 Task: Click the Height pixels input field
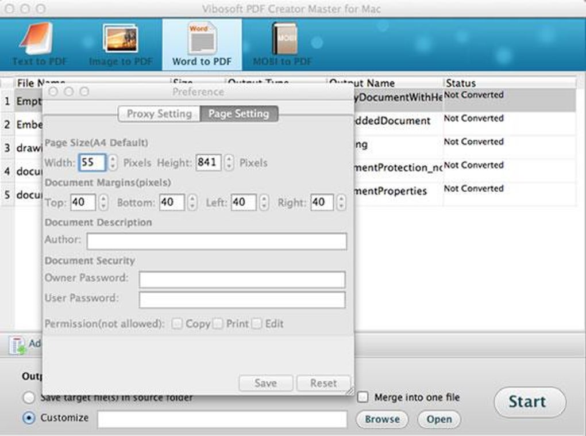tap(208, 162)
